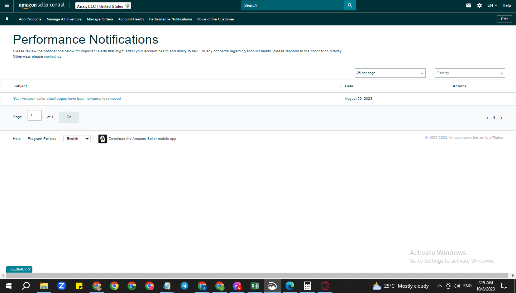Click the Page number input box
The height and width of the screenshot is (293, 516).
pos(34,115)
